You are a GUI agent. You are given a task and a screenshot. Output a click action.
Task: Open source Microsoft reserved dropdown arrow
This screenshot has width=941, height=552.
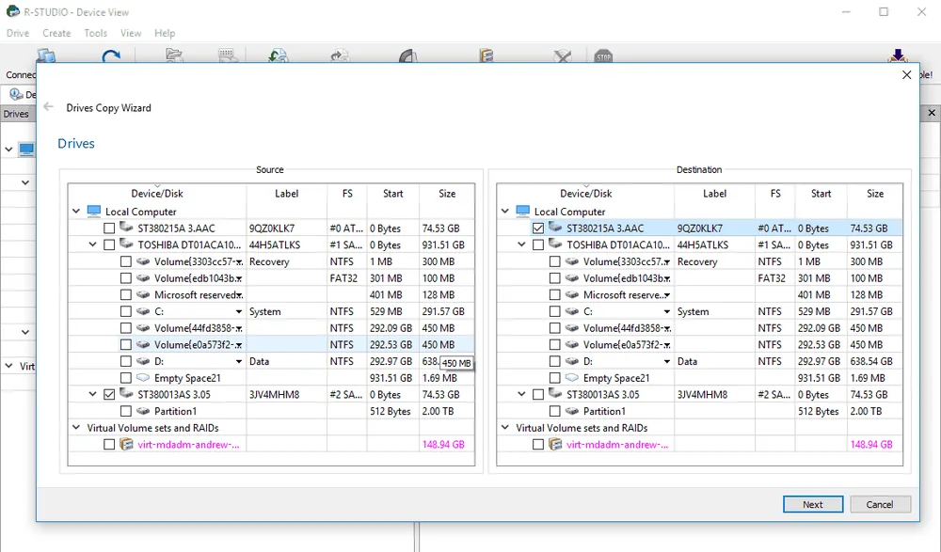[239, 295]
